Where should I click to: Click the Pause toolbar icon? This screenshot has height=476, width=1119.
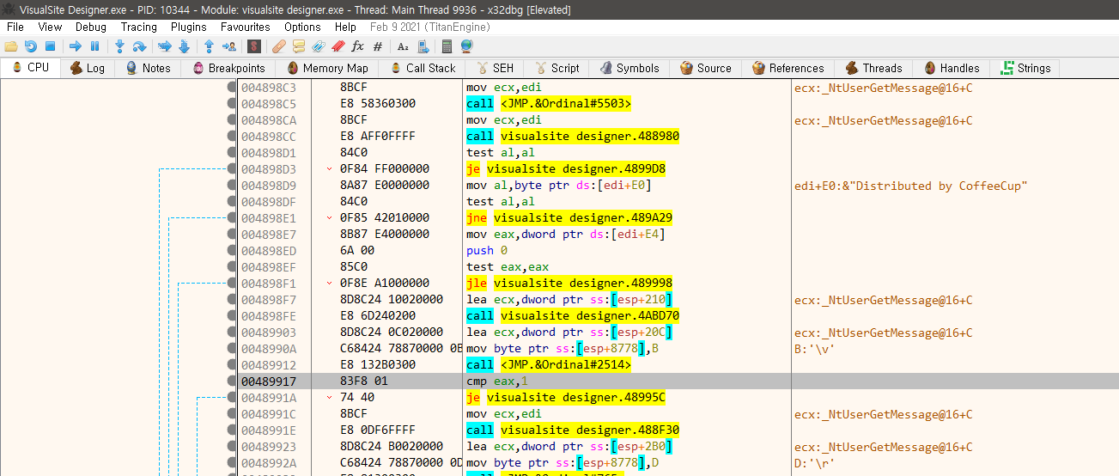click(94, 46)
